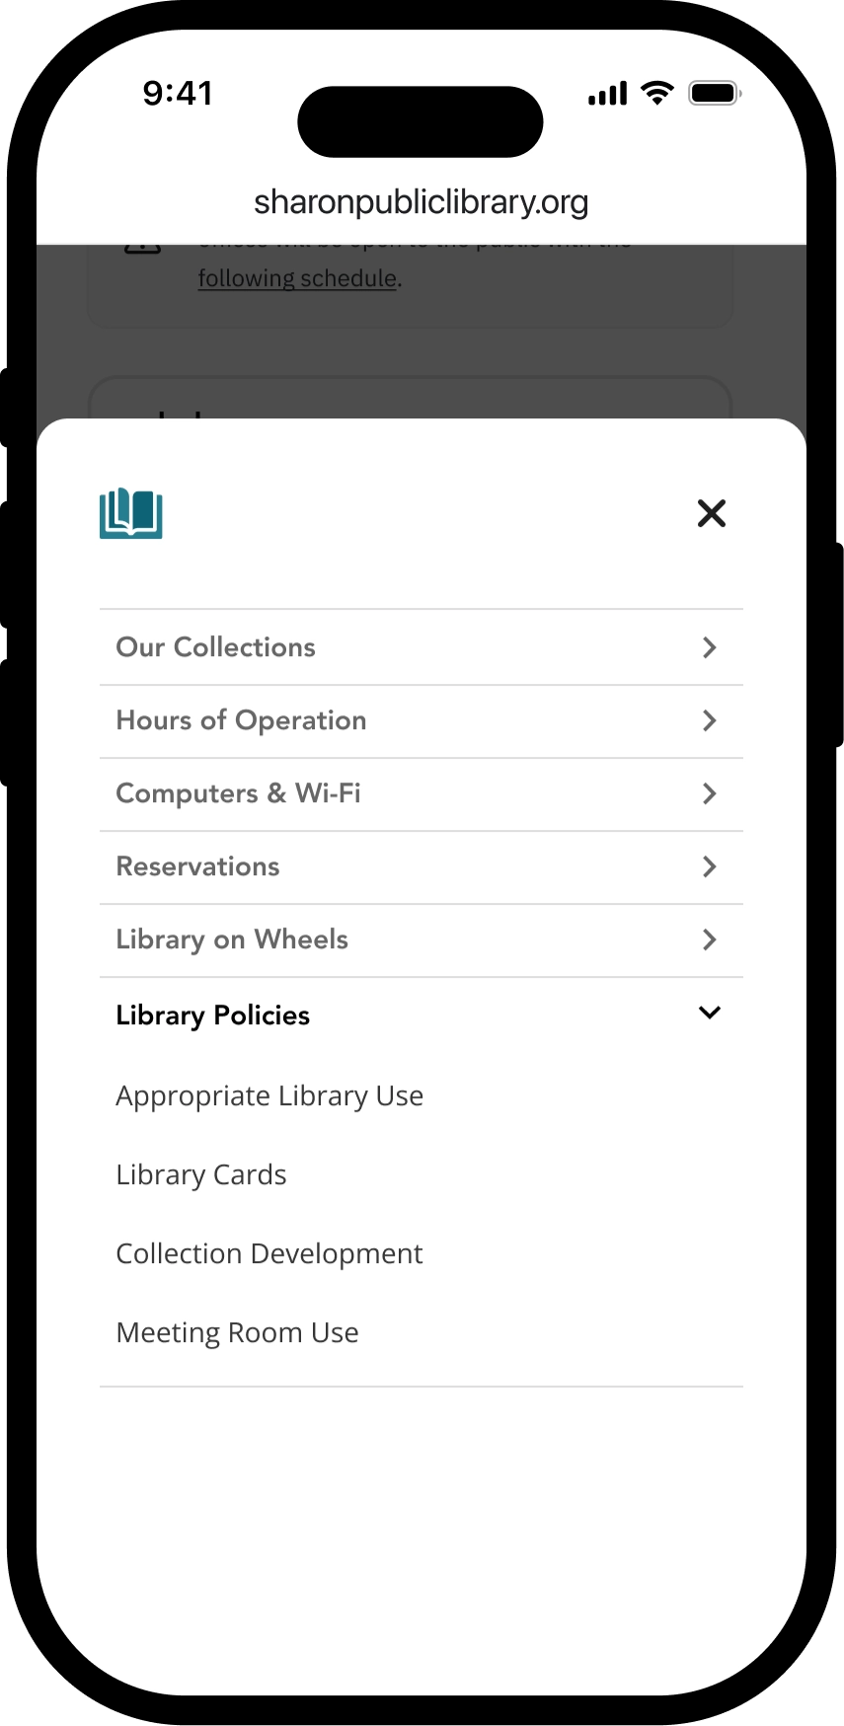Open Meeting Room Use policy link

237,1333
